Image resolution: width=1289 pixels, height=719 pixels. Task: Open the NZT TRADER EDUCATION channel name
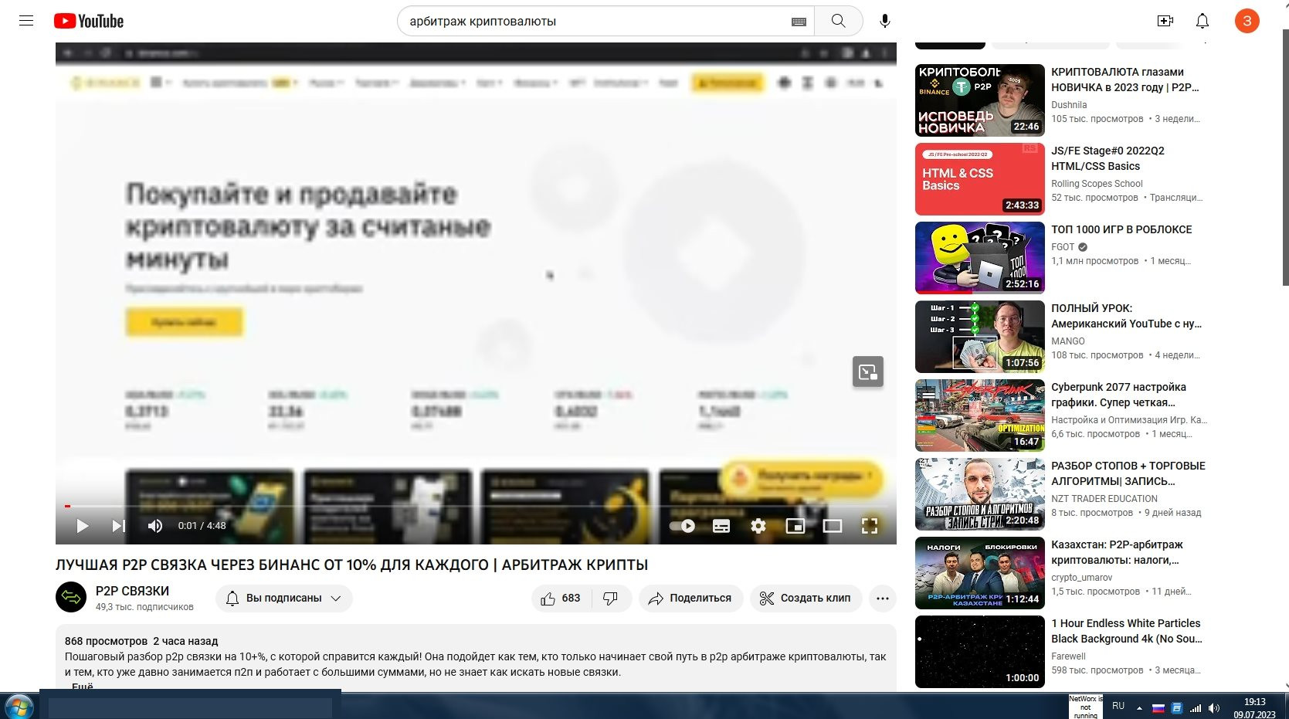(1104, 499)
